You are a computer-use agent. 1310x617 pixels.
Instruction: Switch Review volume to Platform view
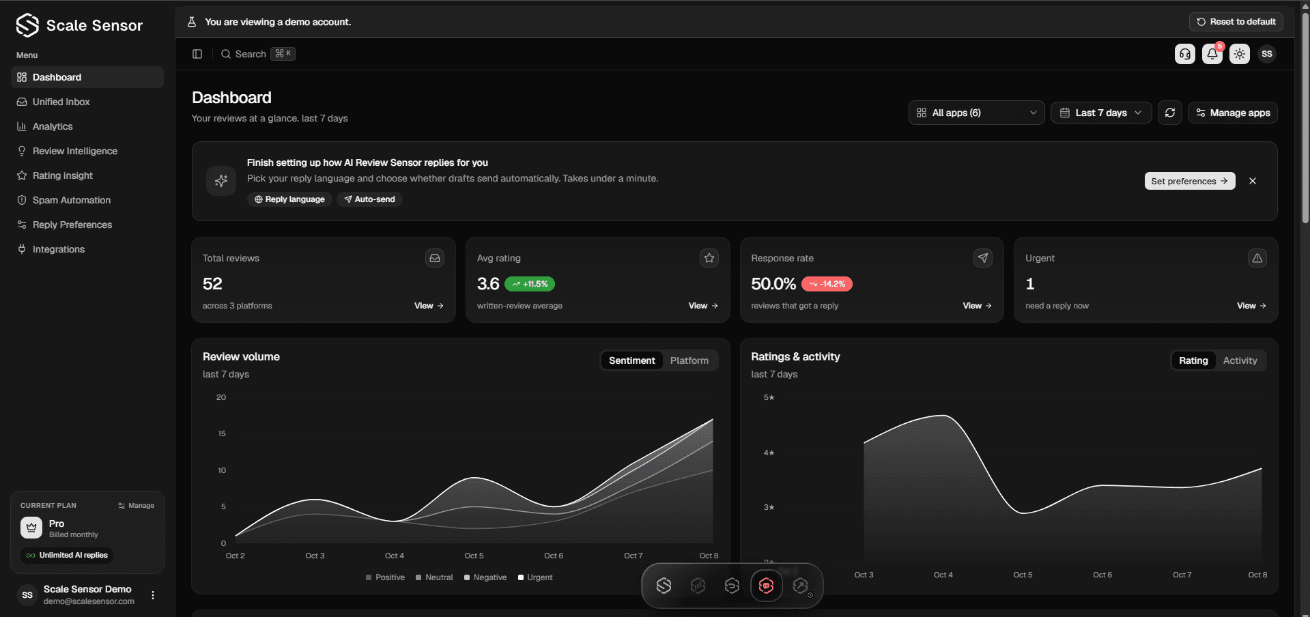689,360
